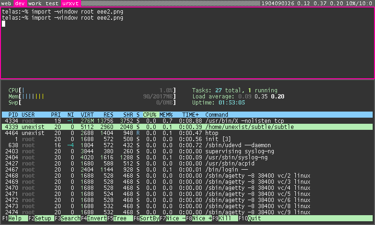The height and width of the screenshot is (225, 375).
Task: Click the urxvt window title in panel
Action: tap(70, 3)
